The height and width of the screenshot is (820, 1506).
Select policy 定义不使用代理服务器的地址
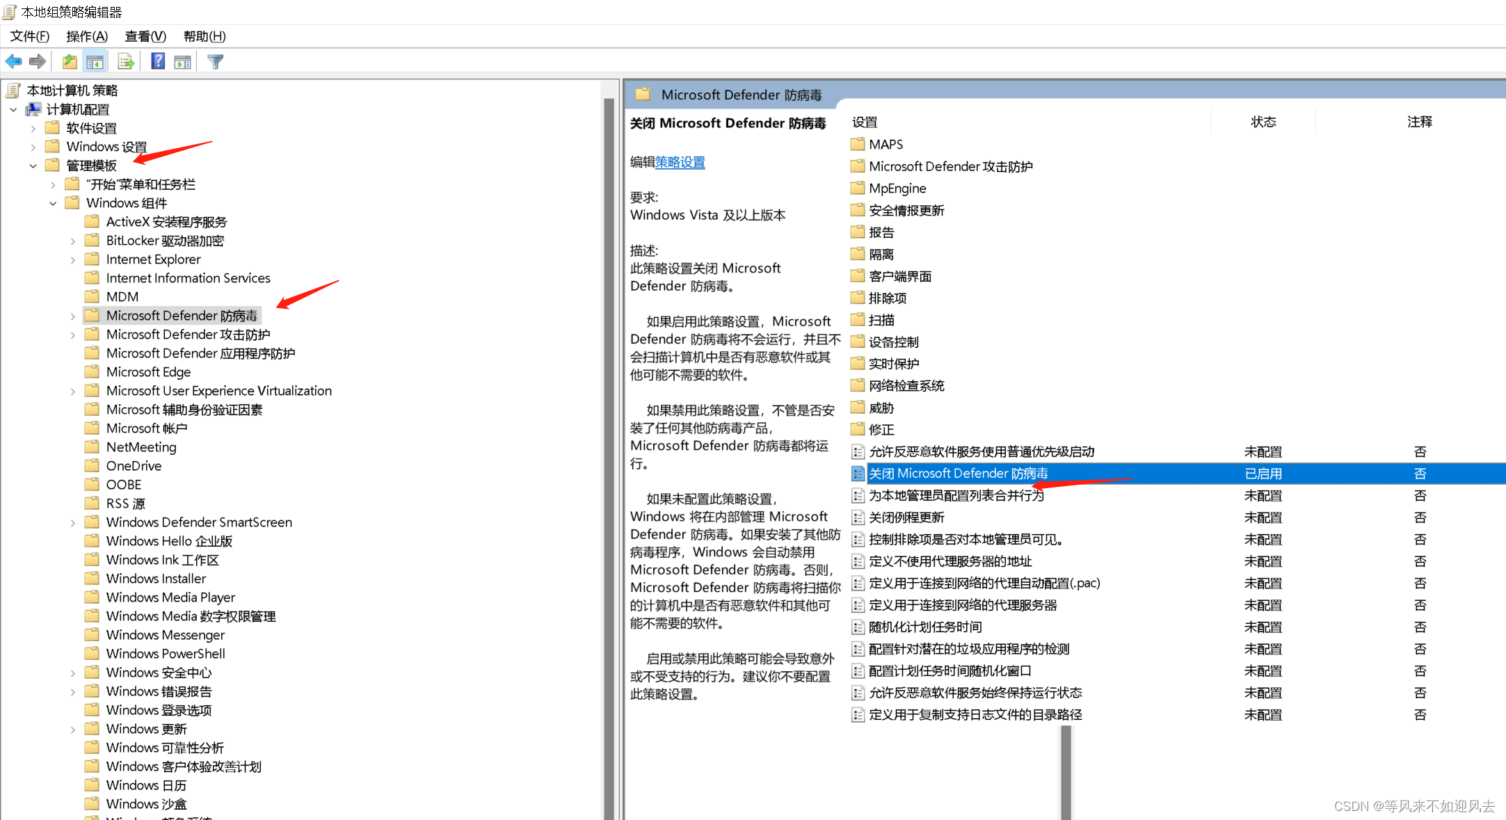950,561
